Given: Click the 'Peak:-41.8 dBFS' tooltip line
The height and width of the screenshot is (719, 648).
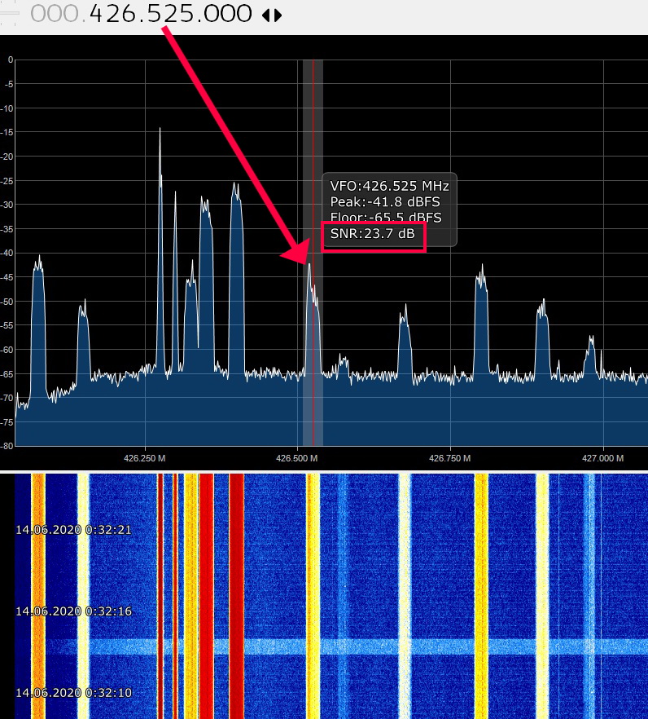Looking at the screenshot, I should click(x=385, y=202).
